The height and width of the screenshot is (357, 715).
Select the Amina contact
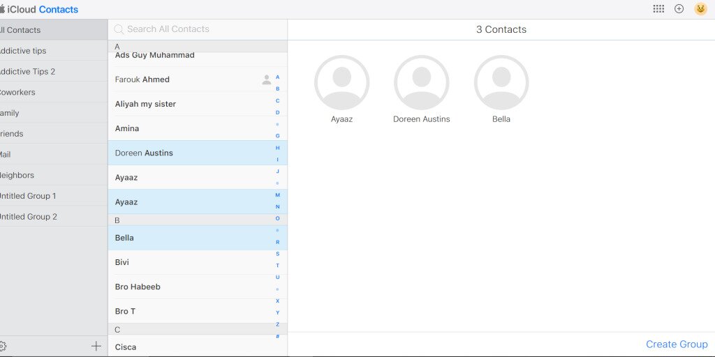198,128
